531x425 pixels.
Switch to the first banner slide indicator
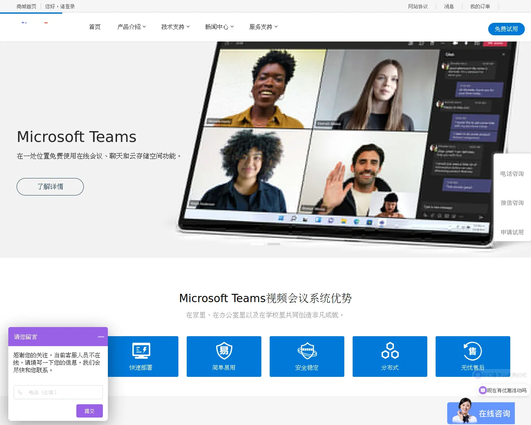point(257,244)
